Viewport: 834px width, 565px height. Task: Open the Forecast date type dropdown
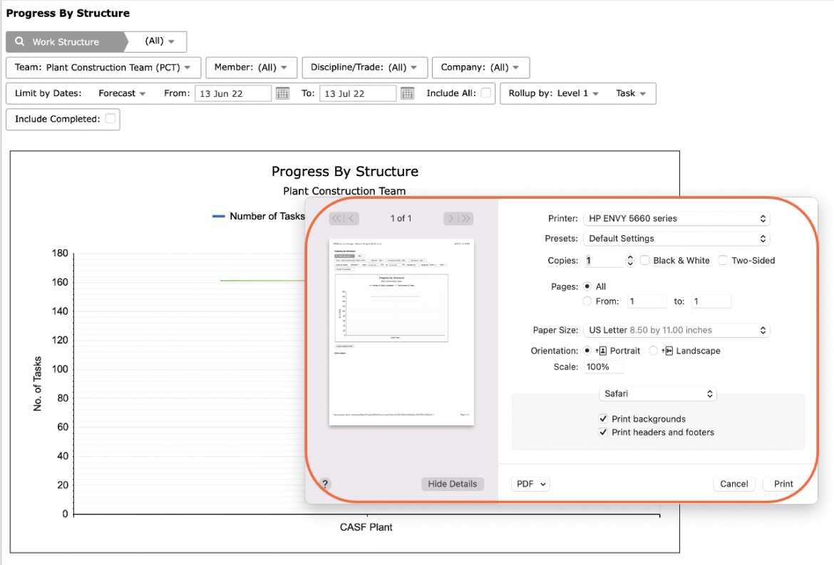coord(122,93)
